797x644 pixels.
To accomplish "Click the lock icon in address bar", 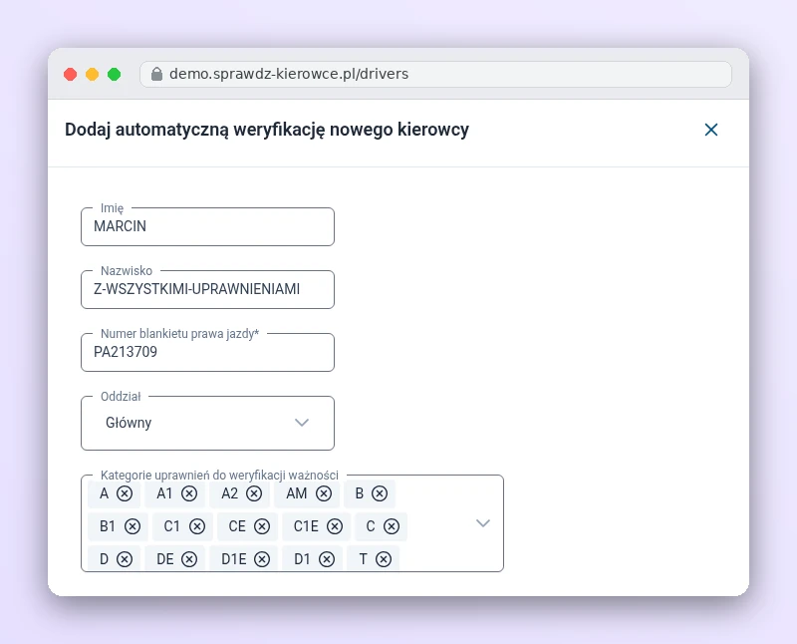I will click(x=156, y=74).
